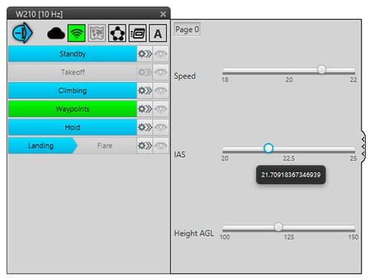Open the list window icon

138,33
